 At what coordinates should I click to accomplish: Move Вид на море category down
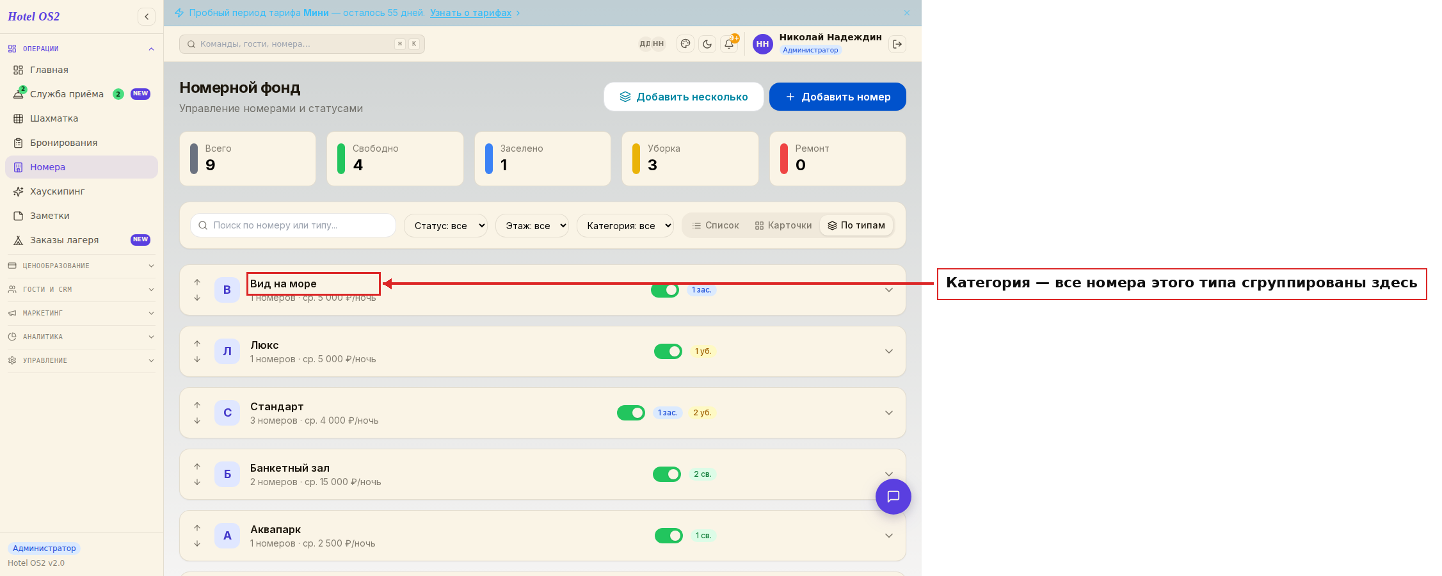[x=197, y=298]
